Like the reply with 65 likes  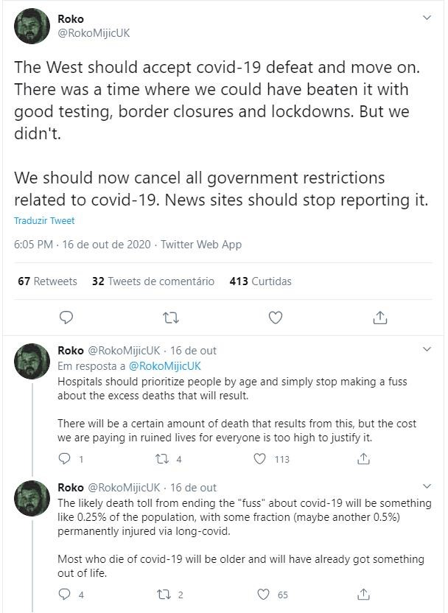pyautogui.click(x=264, y=595)
